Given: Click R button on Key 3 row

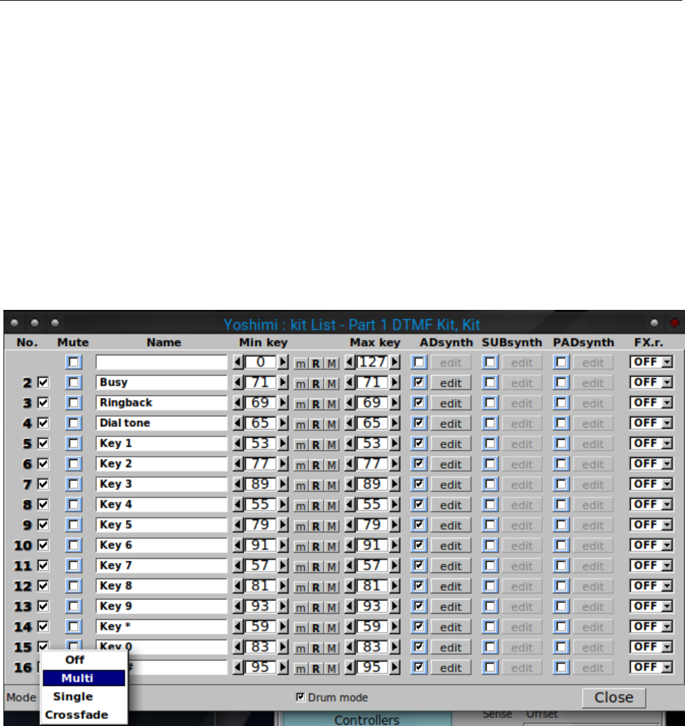Looking at the screenshot, I should point(316,486).
